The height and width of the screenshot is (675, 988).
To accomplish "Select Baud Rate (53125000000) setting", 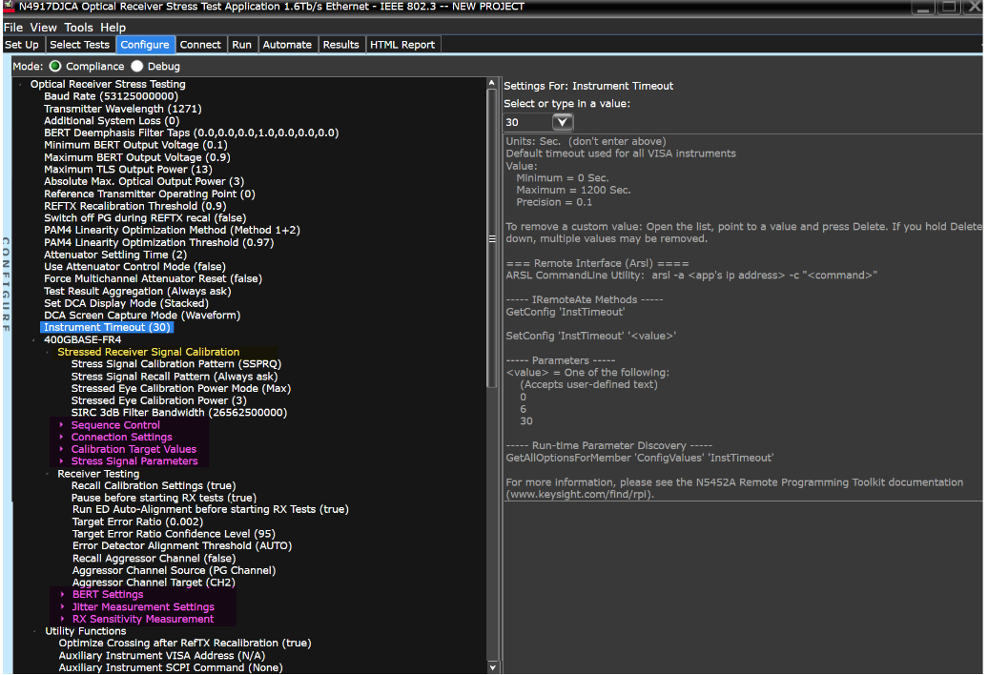I will (x=111, y=96).
